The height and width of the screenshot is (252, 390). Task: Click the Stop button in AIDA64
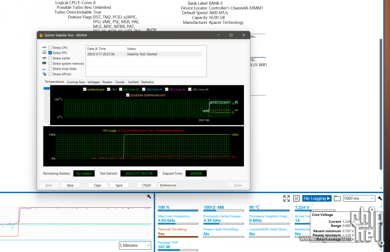tap(70, 185)
